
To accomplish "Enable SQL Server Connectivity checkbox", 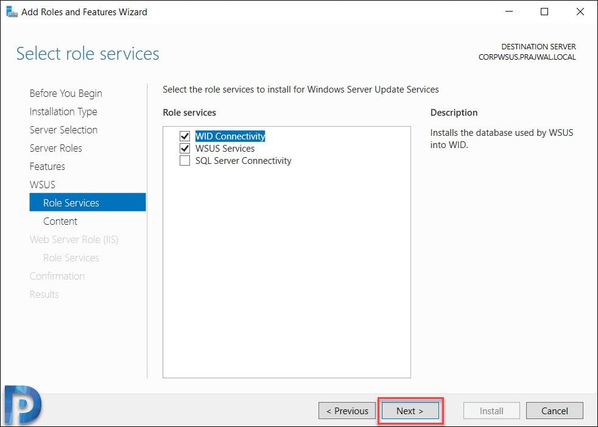I will click(185, 161).
